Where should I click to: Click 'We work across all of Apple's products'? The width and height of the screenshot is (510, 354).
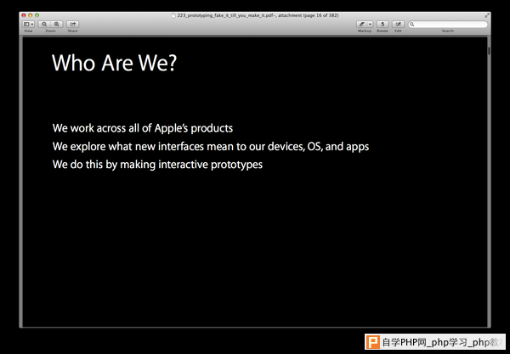point(143,128)
